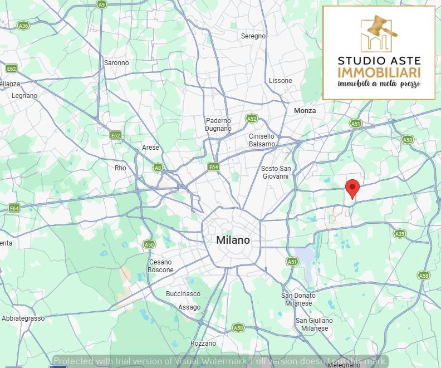Viewport: 441px width, 368px height.
Task: Select the Sesto San Giovanni label
Action: (276, 173)
